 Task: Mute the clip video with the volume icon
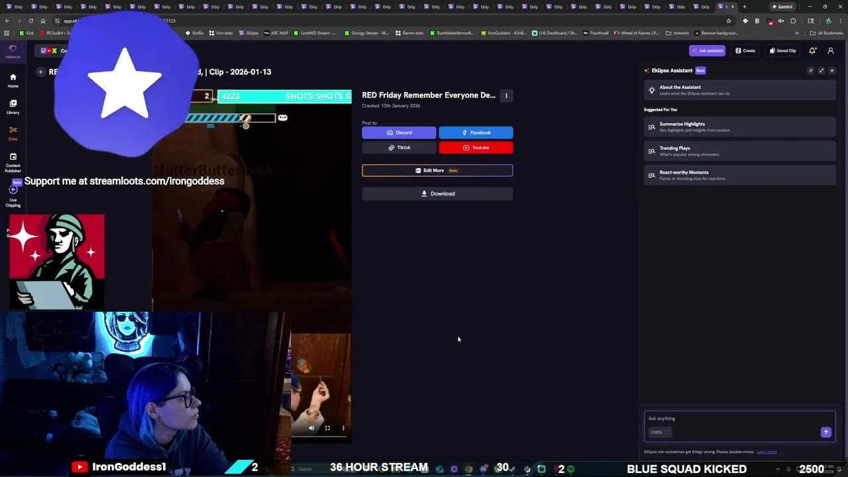[x=311, y=428]
